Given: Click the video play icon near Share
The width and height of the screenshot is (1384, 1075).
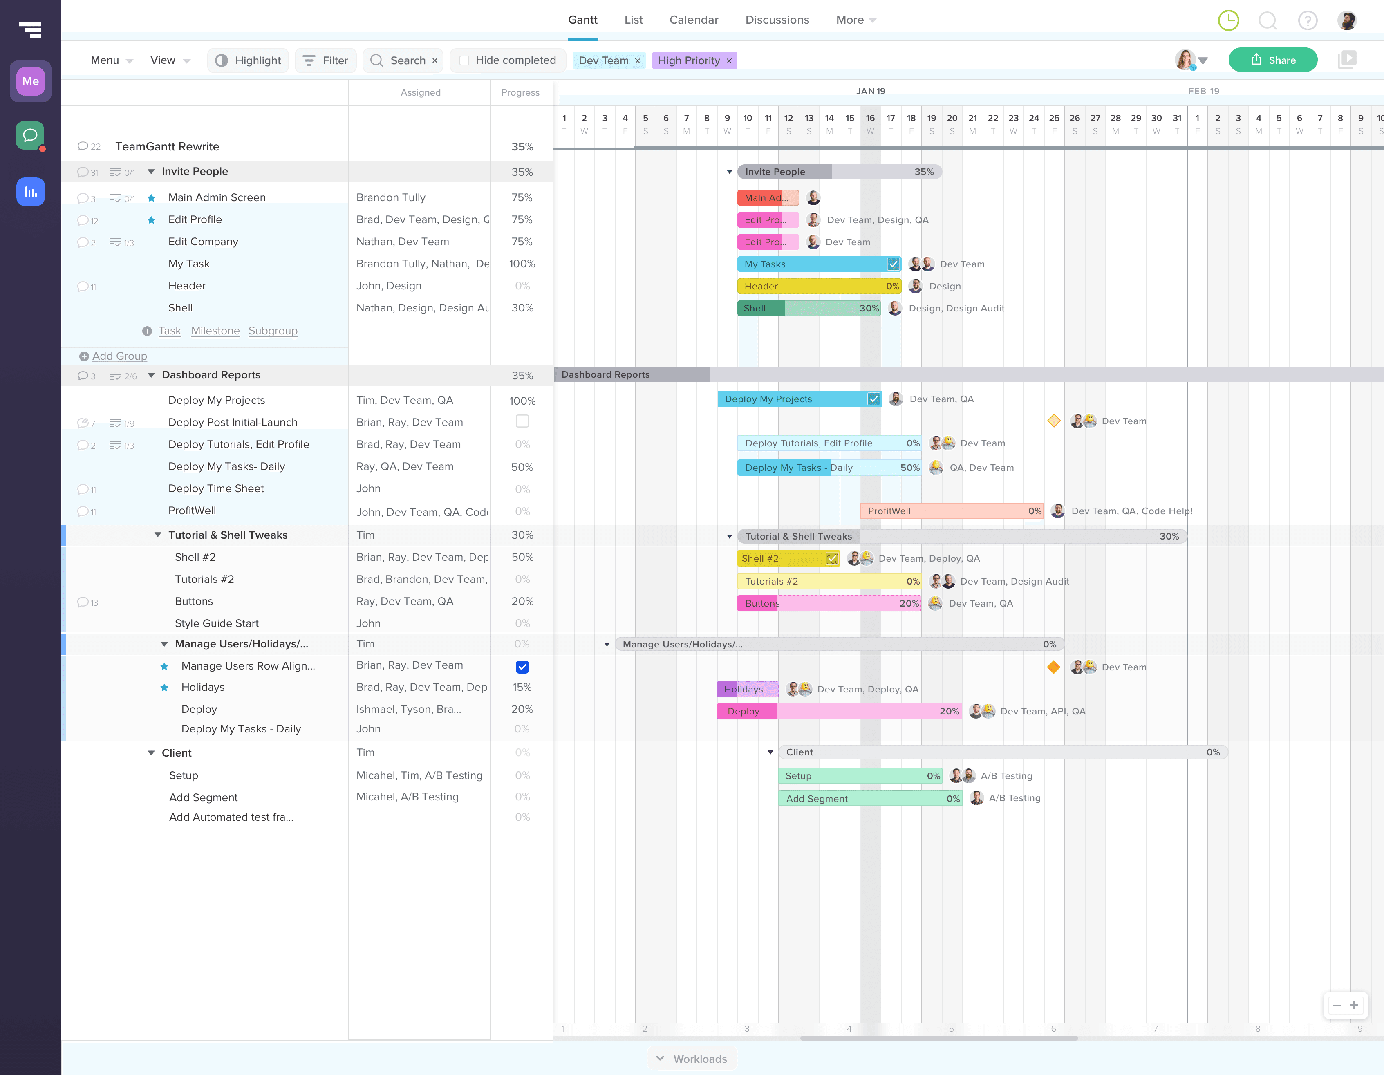Looking at the screenshot, I should pos(1347,60).
